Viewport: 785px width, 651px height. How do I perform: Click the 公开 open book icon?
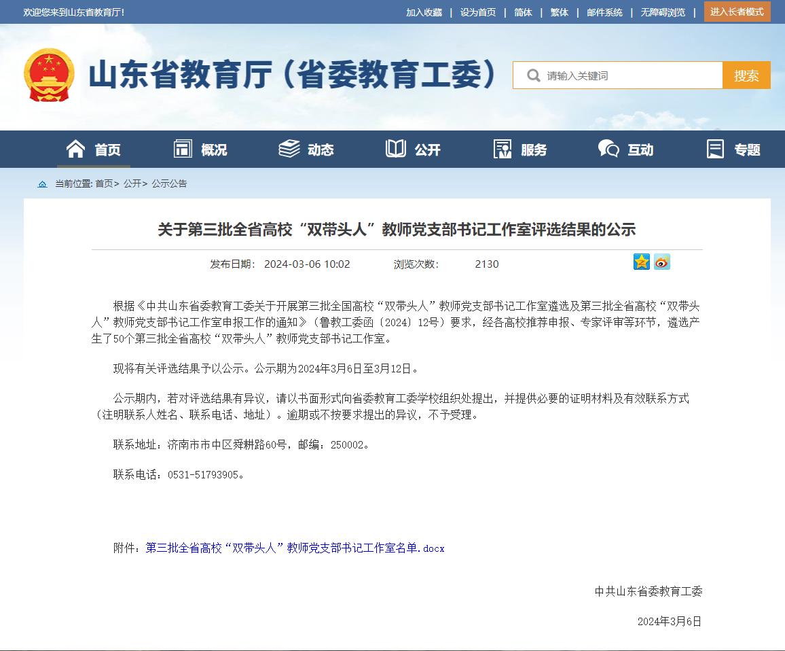(x=396, y=149)
